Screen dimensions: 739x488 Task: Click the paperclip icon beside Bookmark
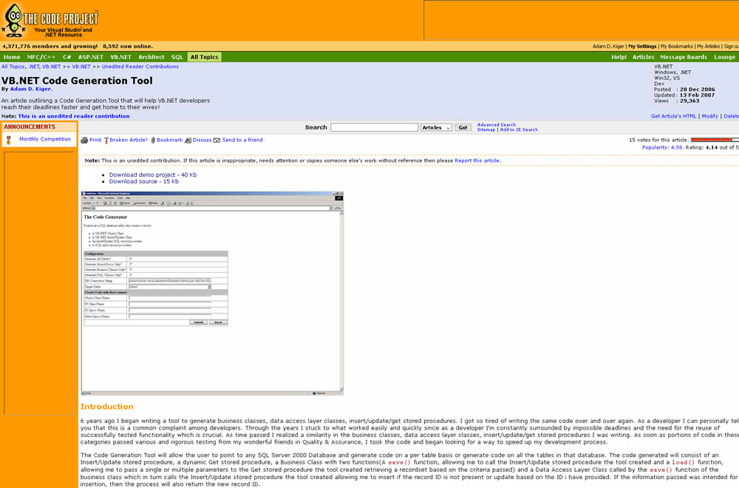point(153,140)
